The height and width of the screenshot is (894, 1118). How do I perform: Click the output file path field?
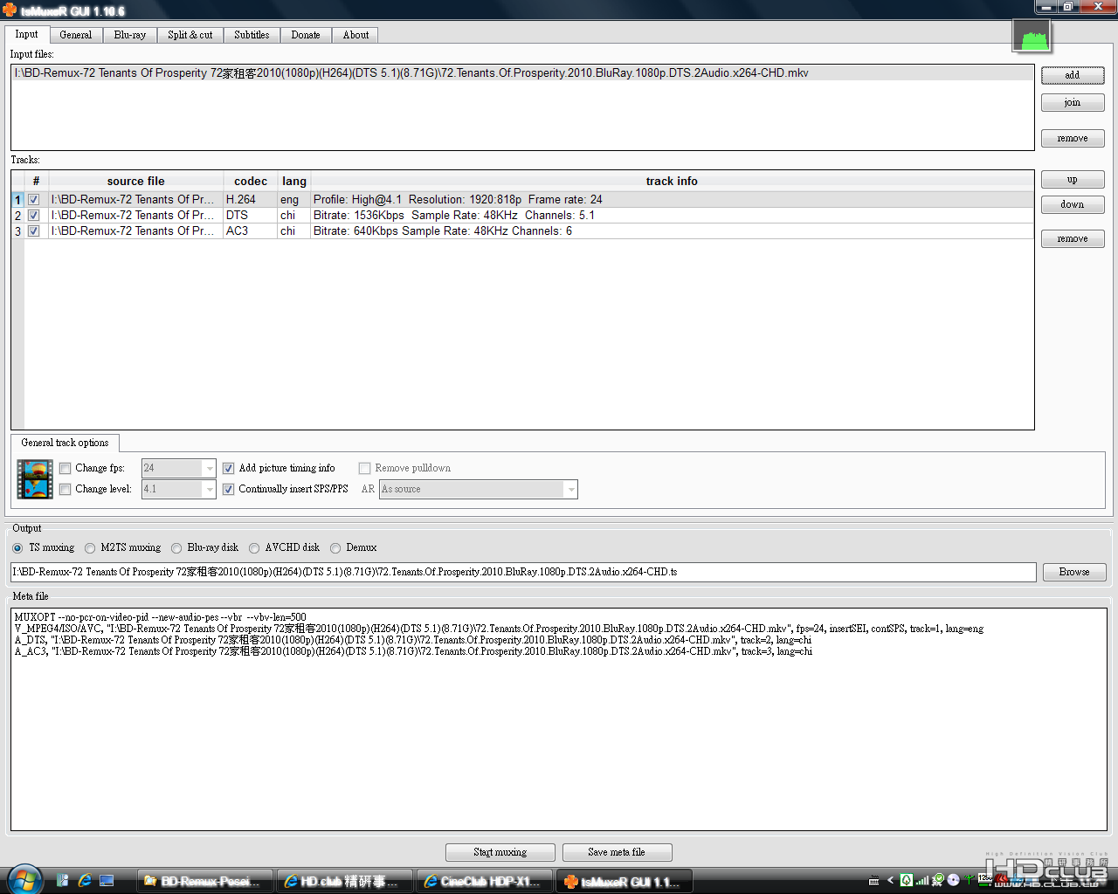pyautogui.click(x=523, y=572)
